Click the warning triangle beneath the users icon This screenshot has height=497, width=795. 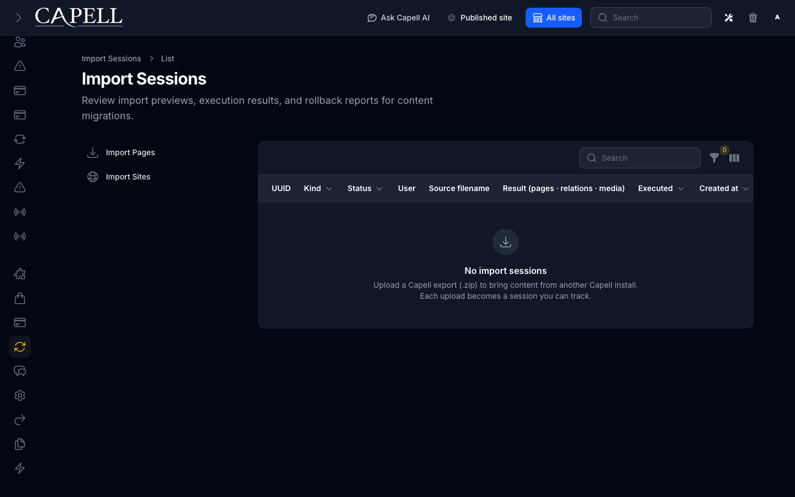pos(20,66)
